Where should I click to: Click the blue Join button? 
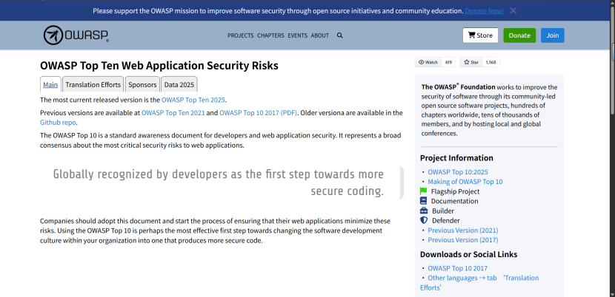point(552,35)
